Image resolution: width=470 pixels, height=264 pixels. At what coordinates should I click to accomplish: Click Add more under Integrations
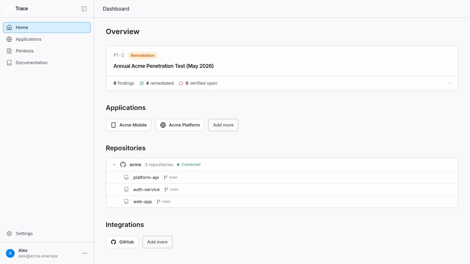click(x=157, y=242)
